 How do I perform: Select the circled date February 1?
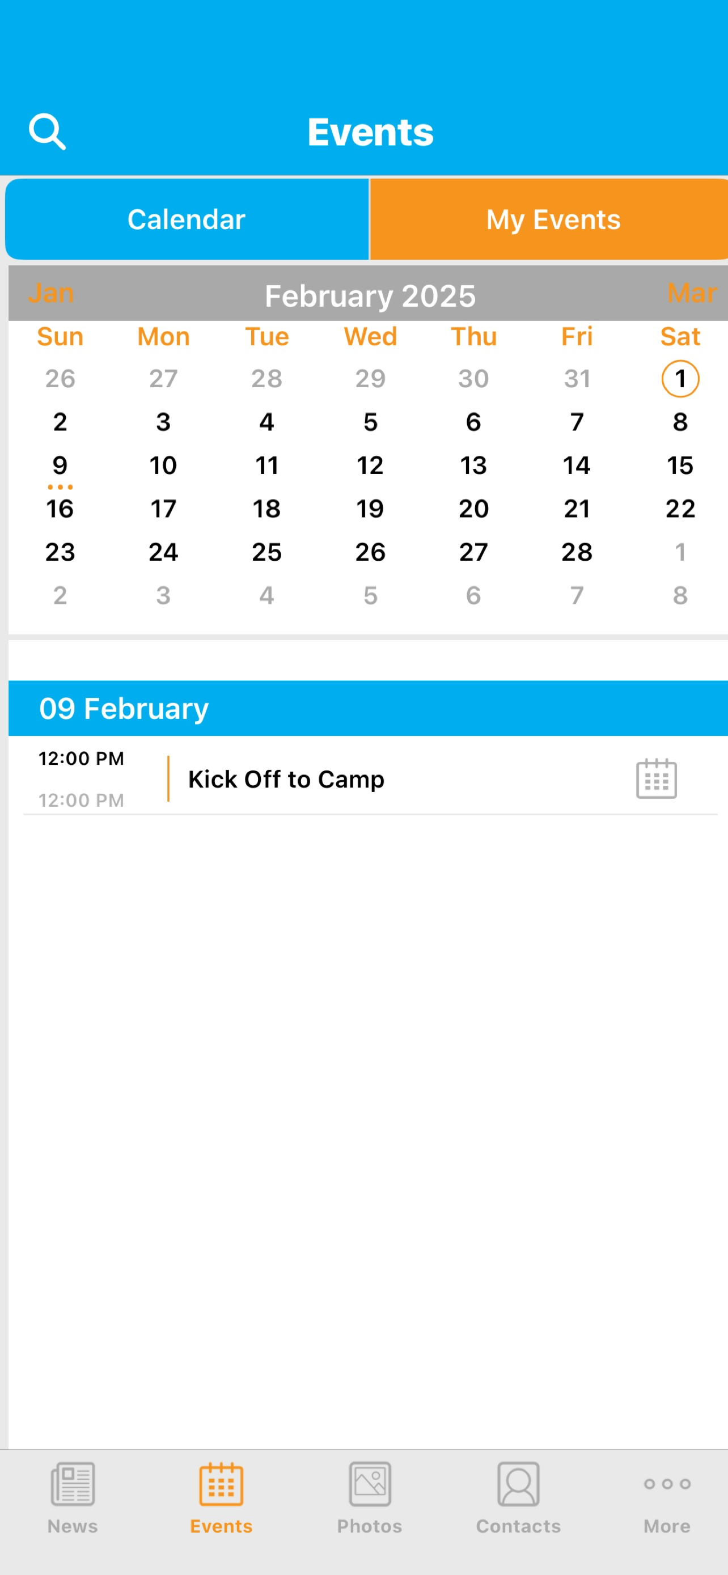pos(680,379)
